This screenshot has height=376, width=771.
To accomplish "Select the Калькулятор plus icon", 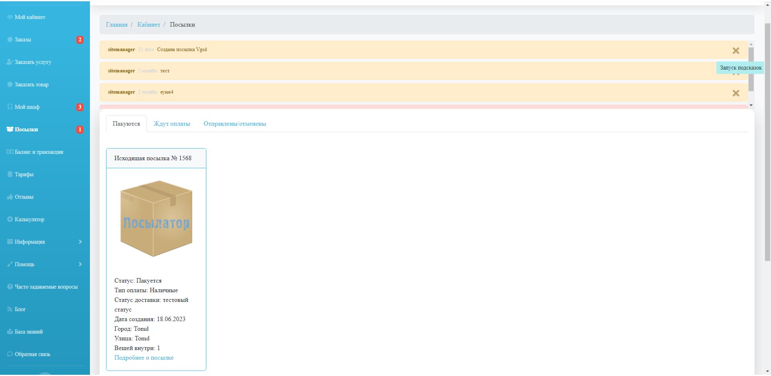I will point(10,219).
